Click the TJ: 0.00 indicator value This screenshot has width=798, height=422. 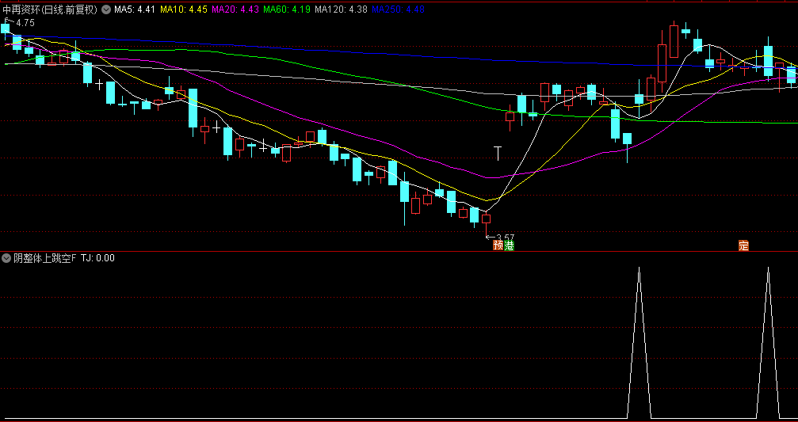click(97, 258)
